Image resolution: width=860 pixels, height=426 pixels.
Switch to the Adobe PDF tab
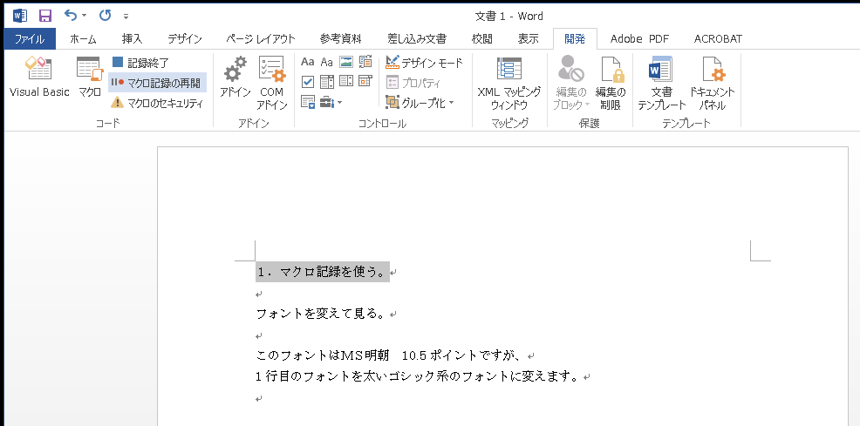click(x=639, y=39)
